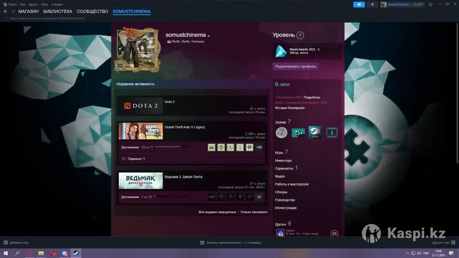Click the Steam 2024 badge icon
The height and width of the screenshot is (258, 459).
pyautogui.click(x=315, y=133)
